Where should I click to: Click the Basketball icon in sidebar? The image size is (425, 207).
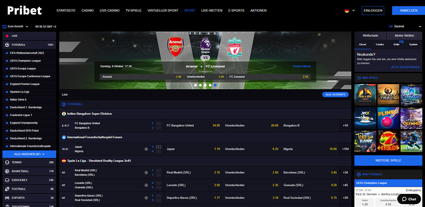[x=7, y=171]
